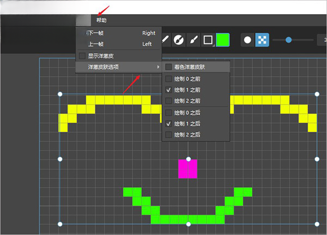
Task: Uncheck 绘制 1 之前 option
Action: pos(168,90)
